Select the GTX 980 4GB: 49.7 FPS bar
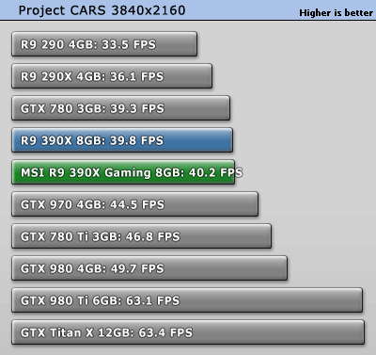The width and height of the screenshot is (376, 355). (x=149, y=268)
